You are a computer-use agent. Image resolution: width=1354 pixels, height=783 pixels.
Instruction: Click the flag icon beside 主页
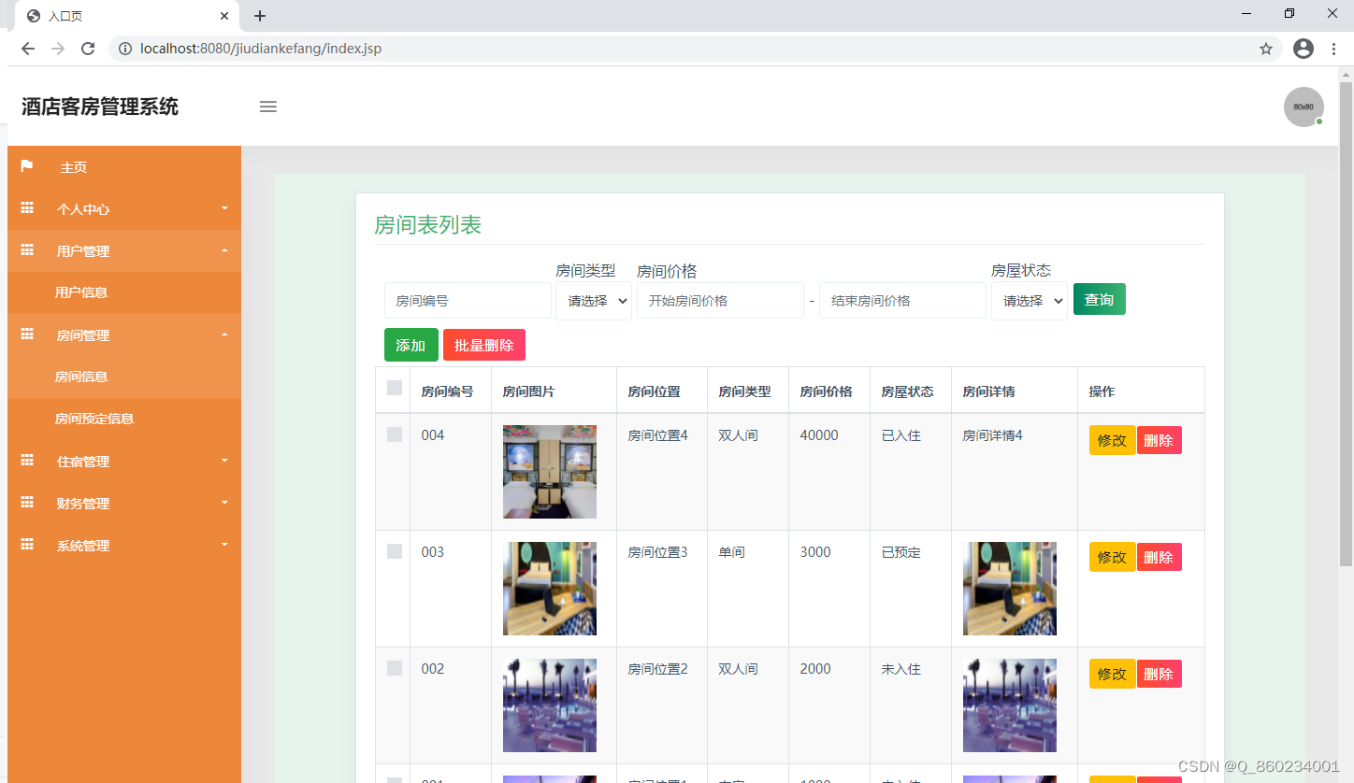[x=27, y=166]
